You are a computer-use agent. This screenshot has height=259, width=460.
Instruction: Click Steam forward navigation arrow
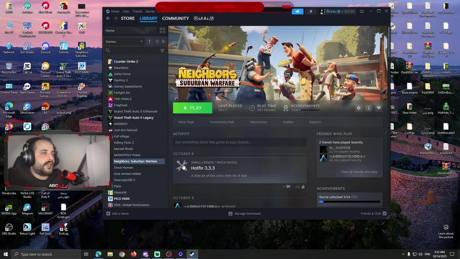pos(115,18)
